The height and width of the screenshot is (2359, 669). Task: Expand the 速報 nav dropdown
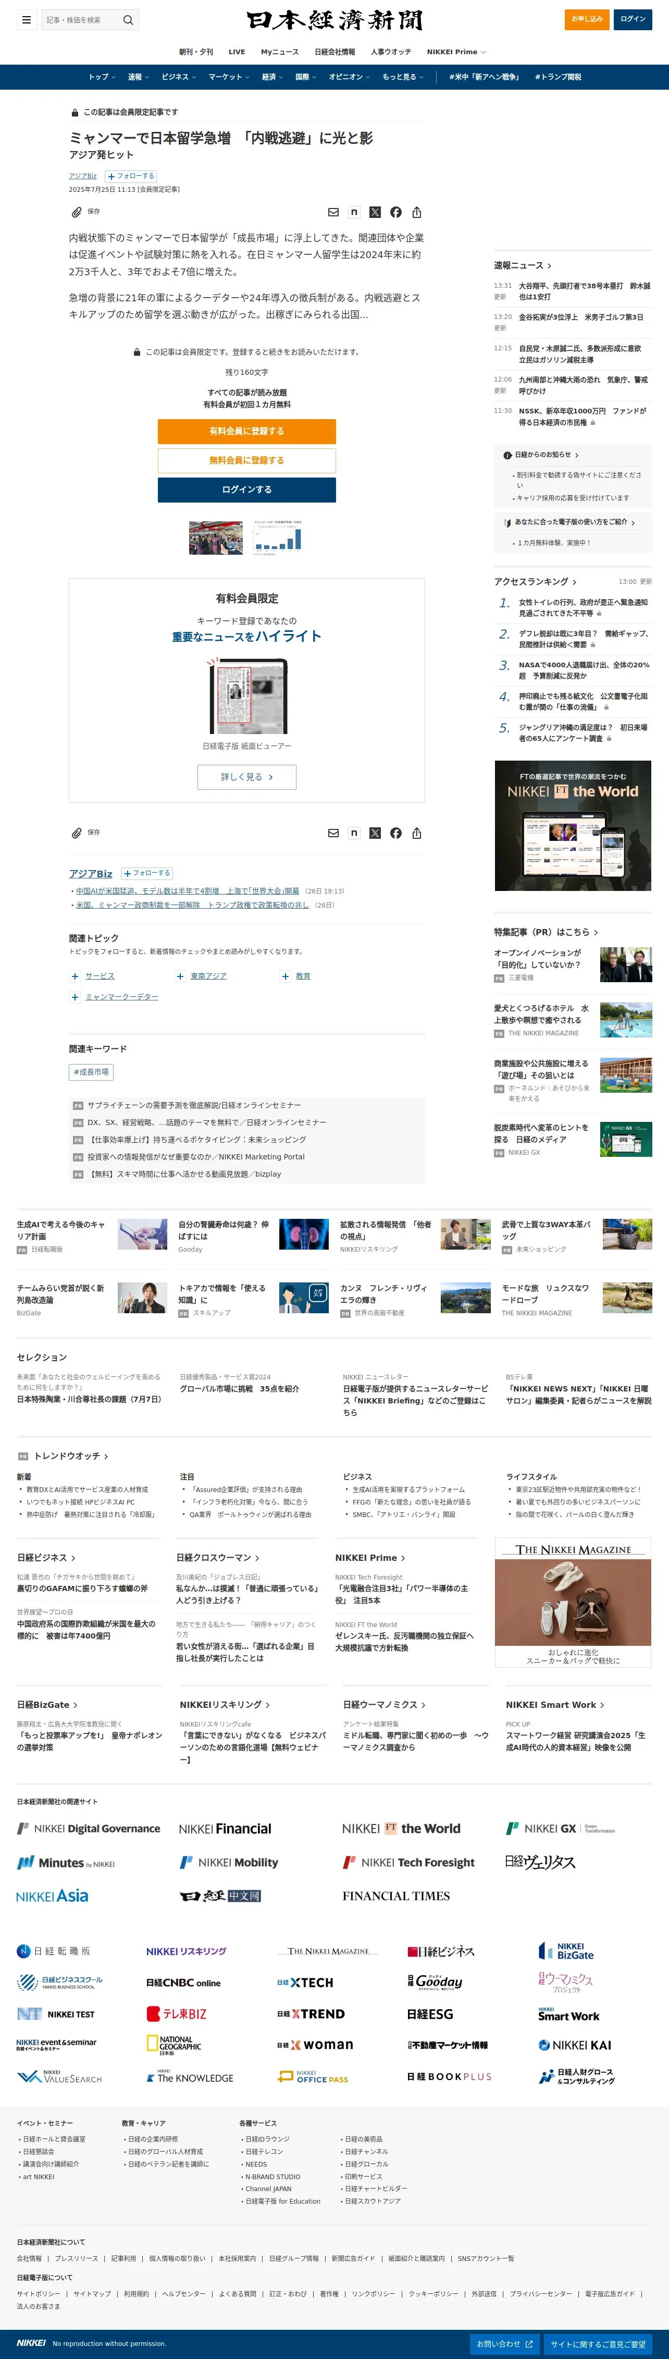pyautogui.click(x=138, y=77)
